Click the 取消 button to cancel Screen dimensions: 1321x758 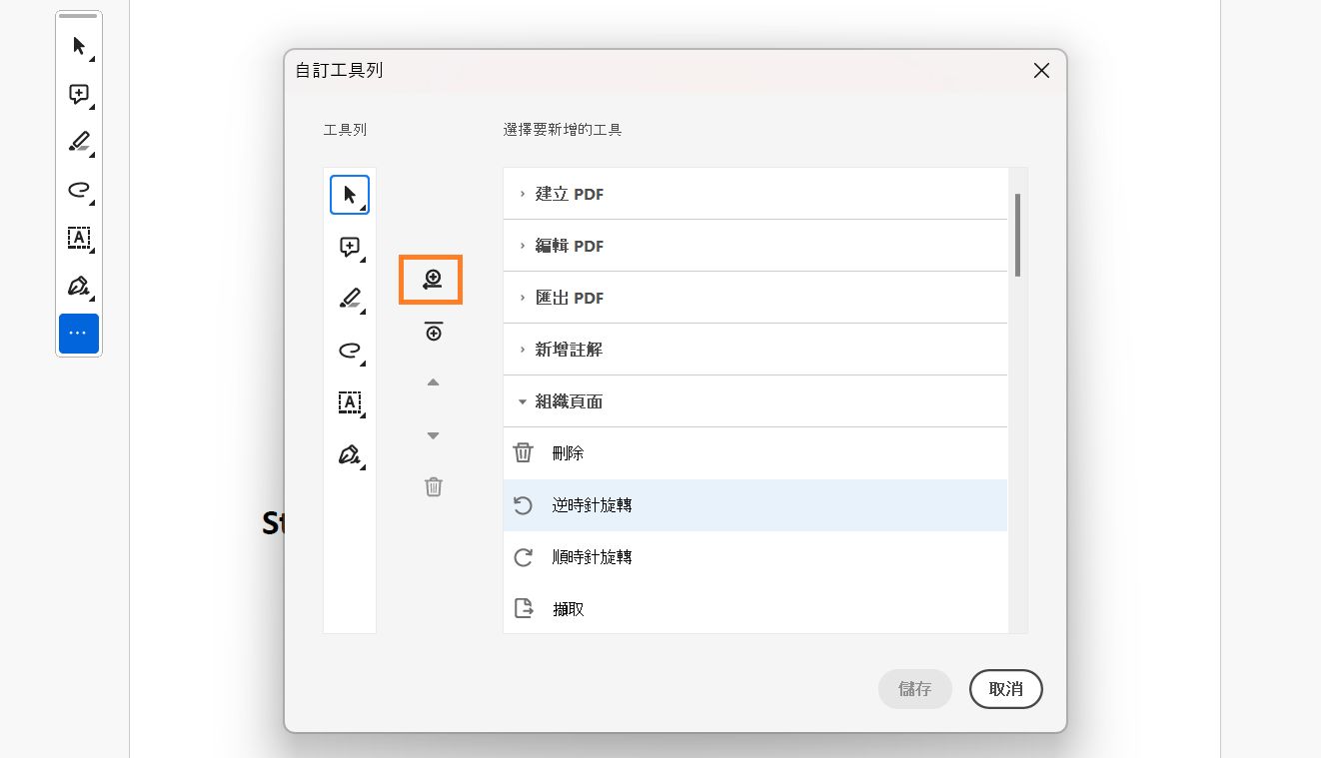1005,689
